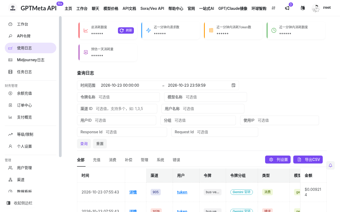Click the 个人设置 person icon
The image size is (340, 212).
point(10,146)
